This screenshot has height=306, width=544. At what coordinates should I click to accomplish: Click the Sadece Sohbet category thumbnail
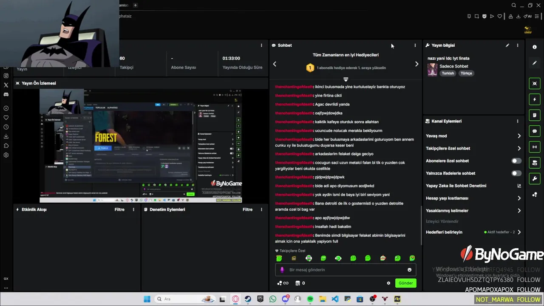coord(432,70)
